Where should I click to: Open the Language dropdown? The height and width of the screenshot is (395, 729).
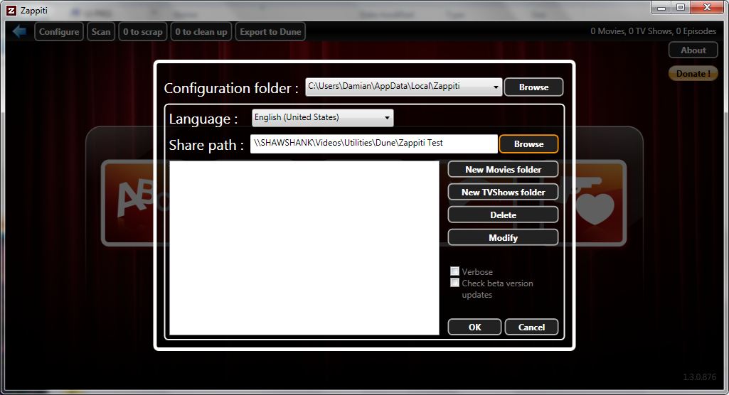323,117
